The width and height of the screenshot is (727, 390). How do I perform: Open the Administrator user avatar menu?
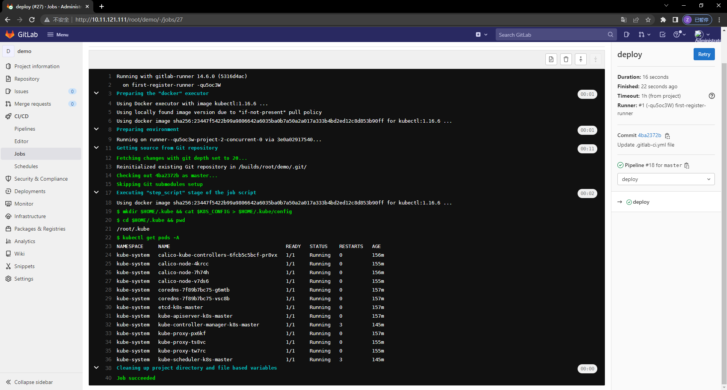702,34
